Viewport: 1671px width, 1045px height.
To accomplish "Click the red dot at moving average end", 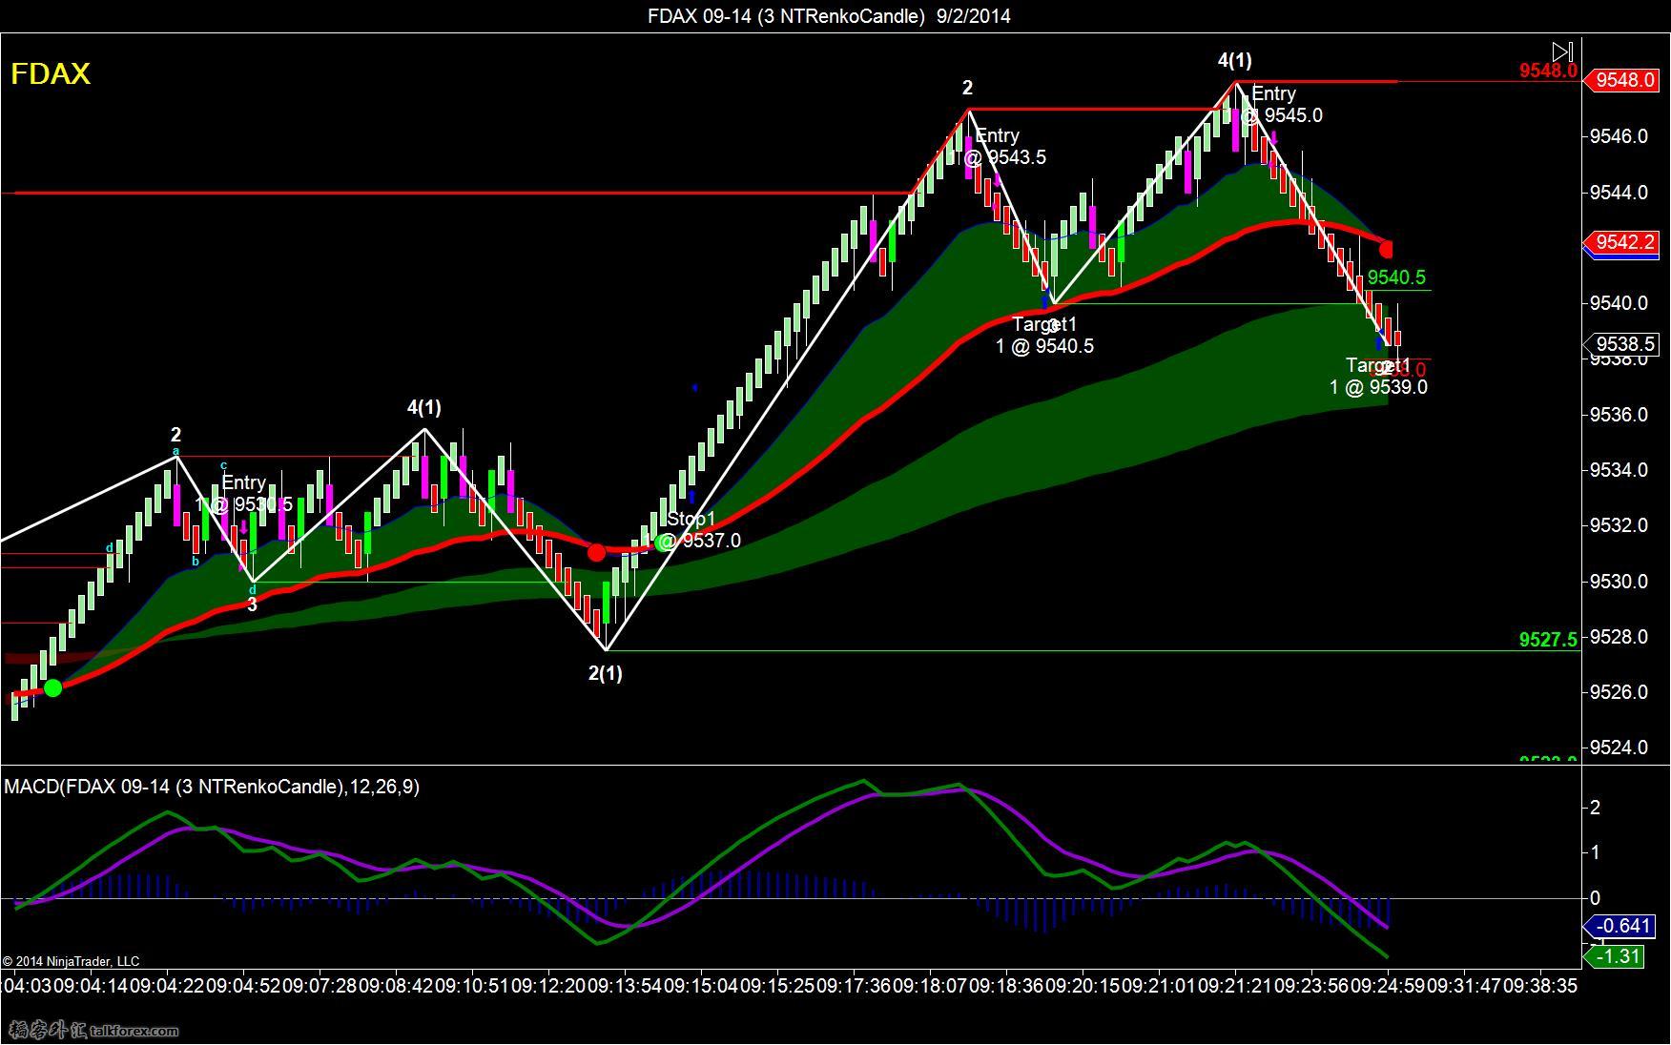I will [x=1386, y=249].
